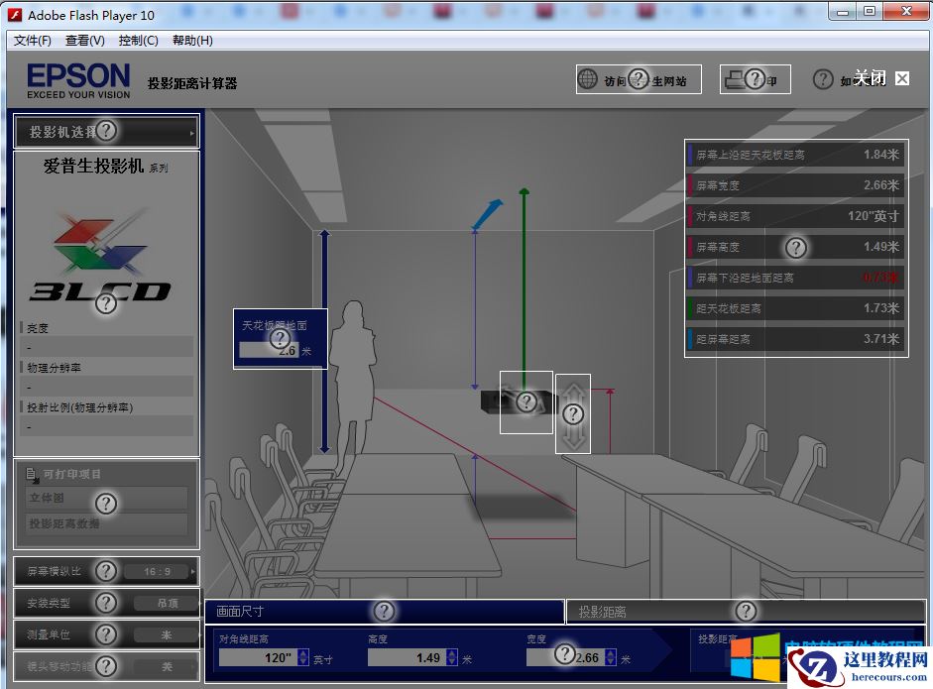Click the globe icon beside the website link

[587, 79]
